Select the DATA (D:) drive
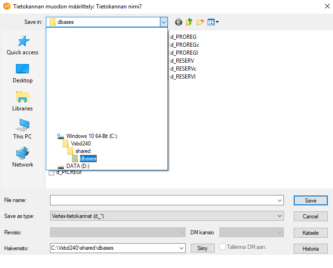The image size is (333, 268). click(73, 166)
